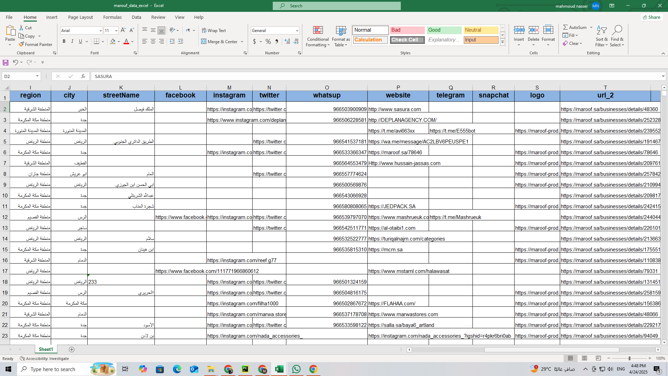Click the Share button
This screenshot has width=668, height=376.
pos(652,17)
